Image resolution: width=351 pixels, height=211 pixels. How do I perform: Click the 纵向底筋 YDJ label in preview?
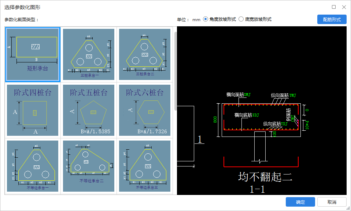point(275,124)
